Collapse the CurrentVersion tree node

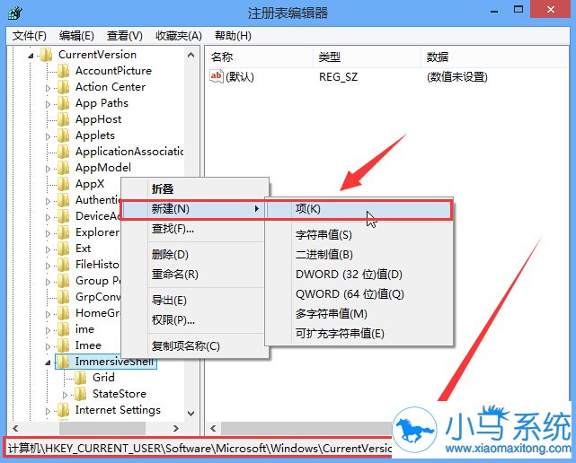31,56
